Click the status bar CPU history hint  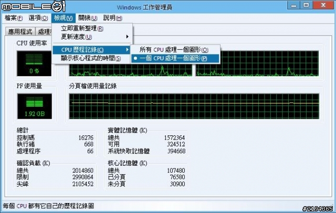(48, 206)
